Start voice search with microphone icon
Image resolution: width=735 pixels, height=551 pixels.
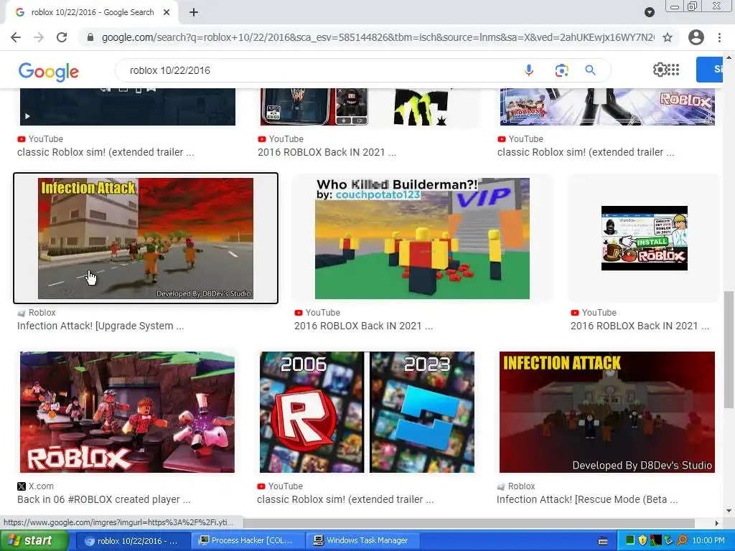pyautogui.click(x=529, y=70)
